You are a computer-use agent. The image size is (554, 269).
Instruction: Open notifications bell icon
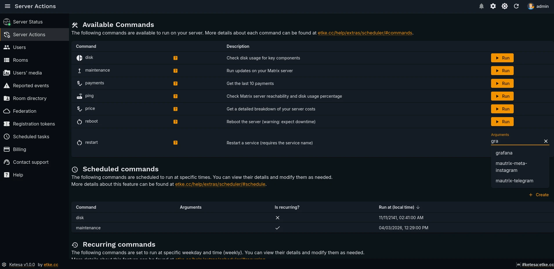coord(481,6)
